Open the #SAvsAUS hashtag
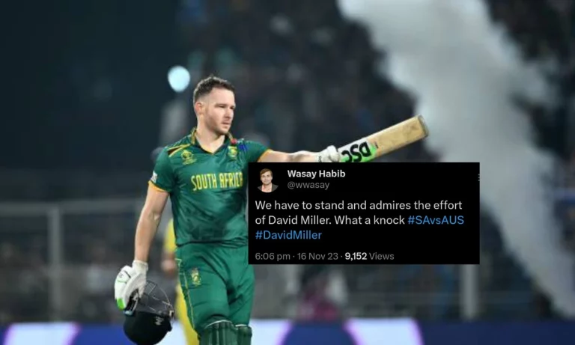 (436, 220)
